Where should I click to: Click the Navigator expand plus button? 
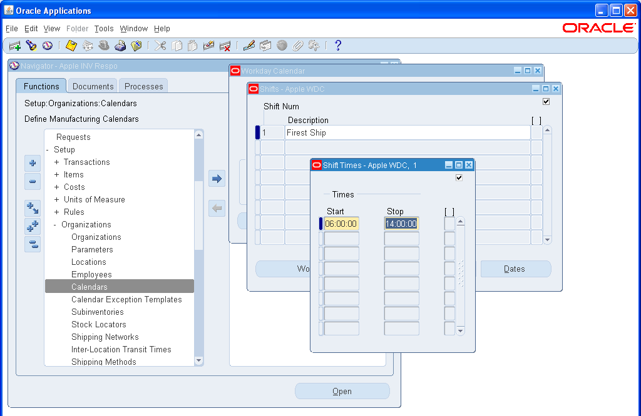tap(33, 163)
